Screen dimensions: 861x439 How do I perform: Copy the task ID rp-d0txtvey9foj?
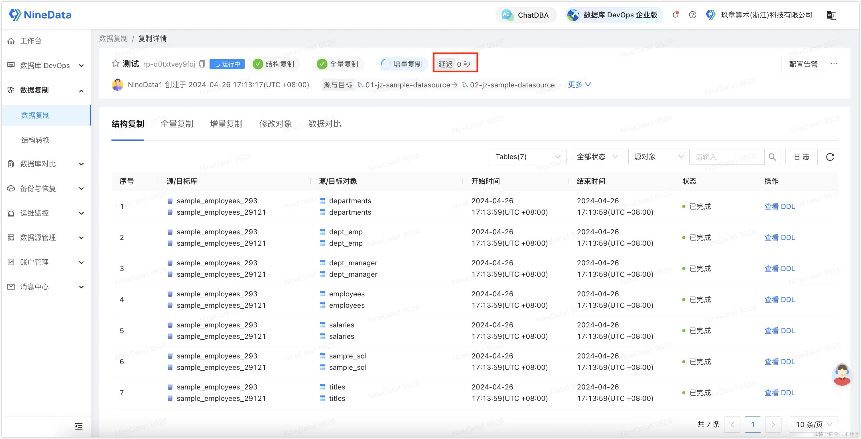[202, 64]
